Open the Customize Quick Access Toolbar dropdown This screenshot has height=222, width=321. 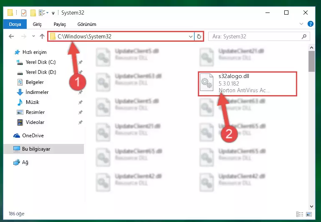tap(53, 13)
